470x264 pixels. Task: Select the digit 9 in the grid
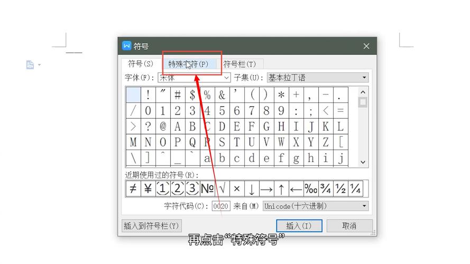click(x=281, y=111)
